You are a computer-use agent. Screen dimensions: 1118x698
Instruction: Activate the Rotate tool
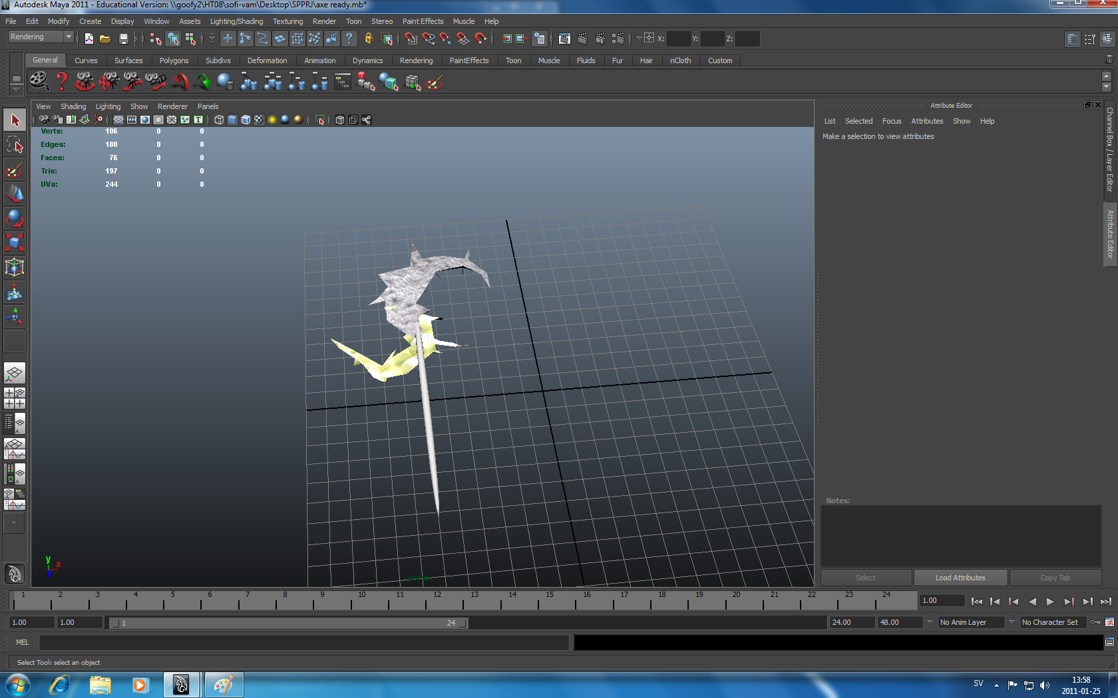pyautogui.click(x=15, y=218)
